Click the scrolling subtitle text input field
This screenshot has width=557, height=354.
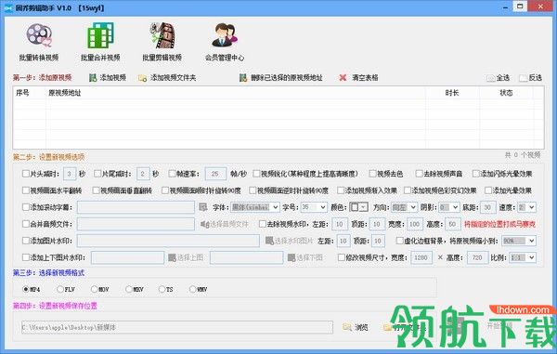click(136, 207)
